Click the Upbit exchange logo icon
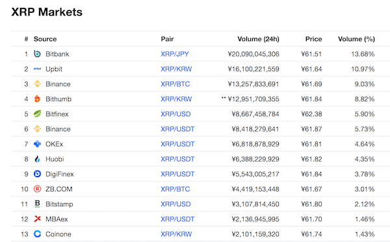Screen dimensions: 390x242 click(x=37, y=69)
